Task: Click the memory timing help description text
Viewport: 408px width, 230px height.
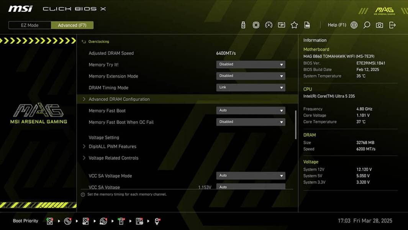Action: (127, 194)
